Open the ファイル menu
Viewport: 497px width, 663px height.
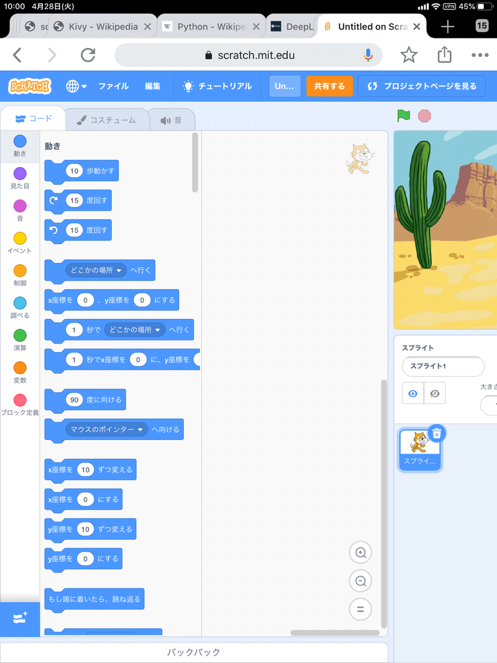tap(113, 86)
